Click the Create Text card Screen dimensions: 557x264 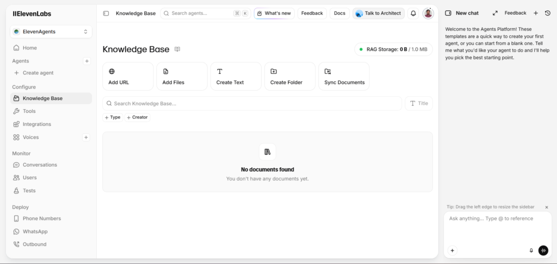[236, 76]
